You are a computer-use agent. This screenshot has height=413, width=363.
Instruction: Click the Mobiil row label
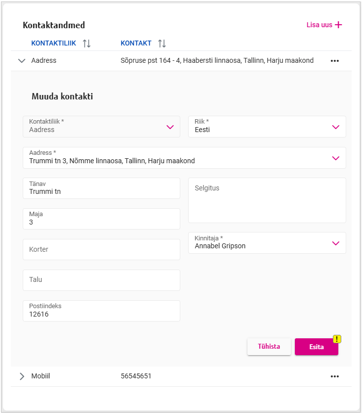[x=40, y=376]
